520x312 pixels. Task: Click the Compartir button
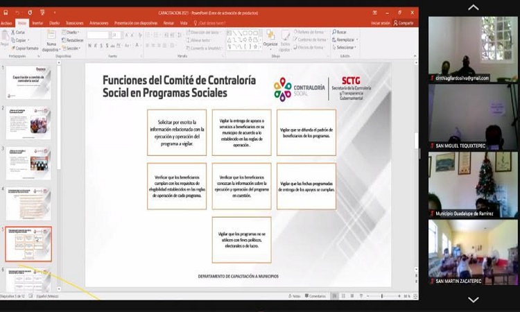point(403,23)
